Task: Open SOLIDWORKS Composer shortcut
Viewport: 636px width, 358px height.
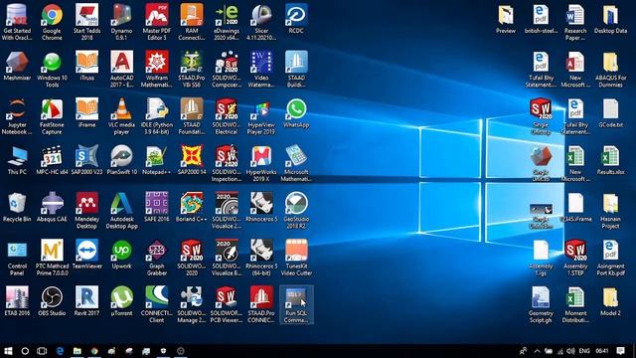Action: (x=227, y=69)
